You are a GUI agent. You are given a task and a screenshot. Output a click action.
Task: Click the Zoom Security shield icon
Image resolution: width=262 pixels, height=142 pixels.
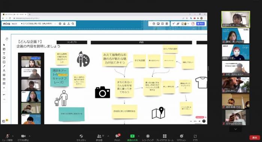pyautogui.click(x=81, y=136)
